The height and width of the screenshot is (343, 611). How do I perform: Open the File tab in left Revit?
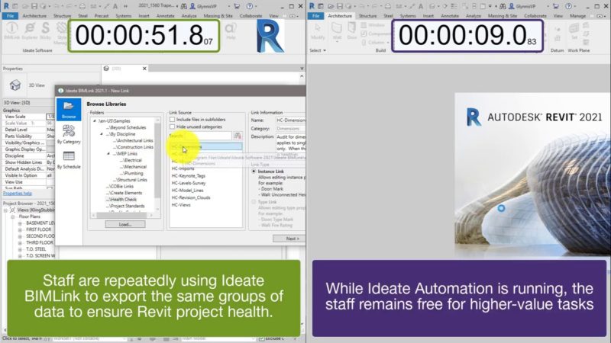pos(10,16)
